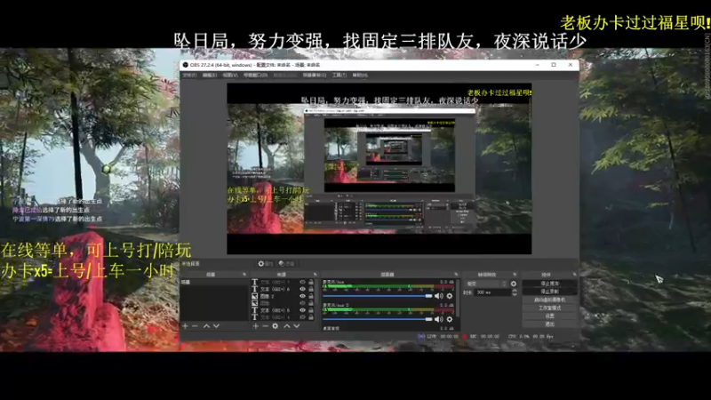Open the 场景集合(S) menu
The width and height of the screenshot is (711, 400).
(315, 75)
